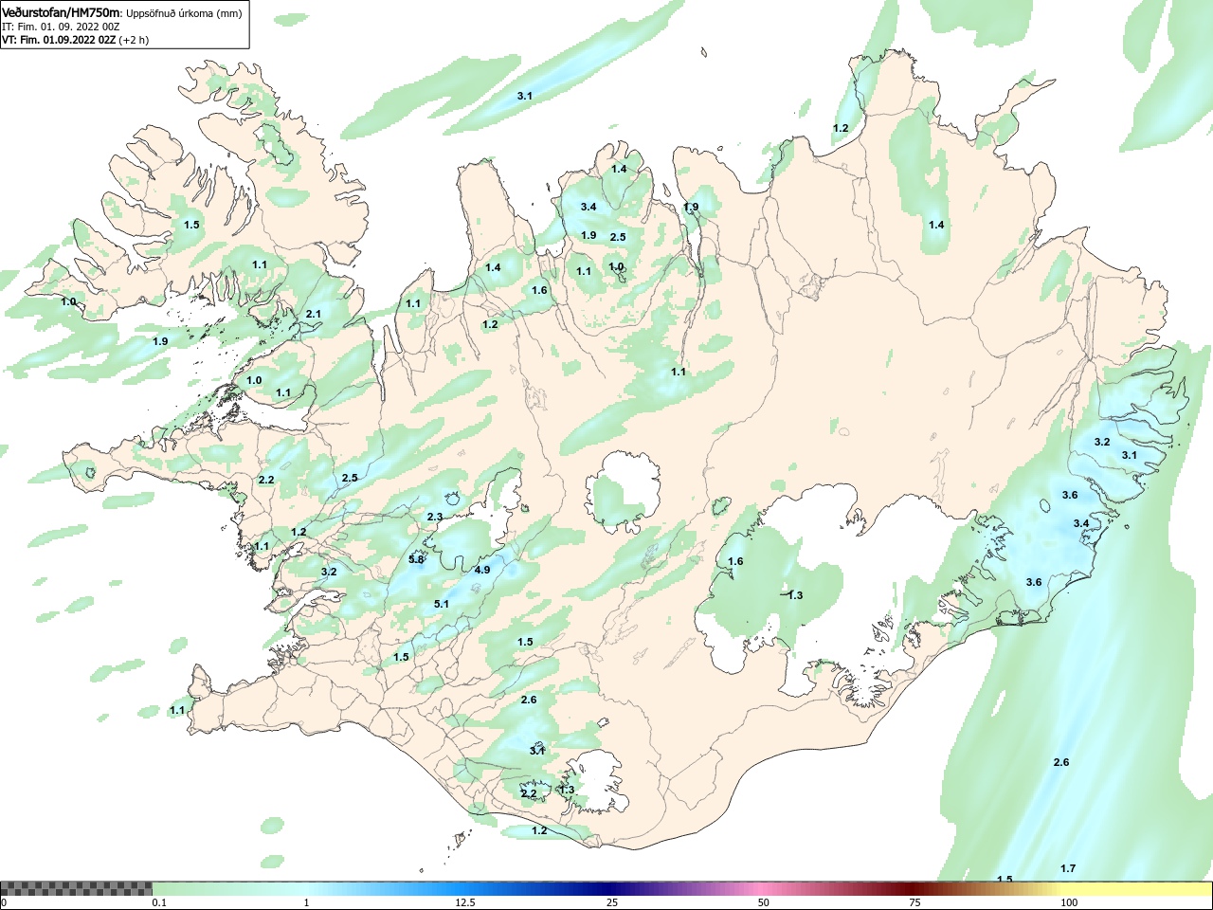Click the 3.2 value in western Iceland
1213x910 pixels.
(329, 572)
